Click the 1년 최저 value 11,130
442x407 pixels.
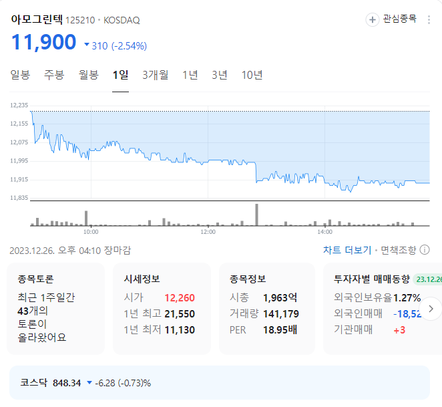coord(180,330)
